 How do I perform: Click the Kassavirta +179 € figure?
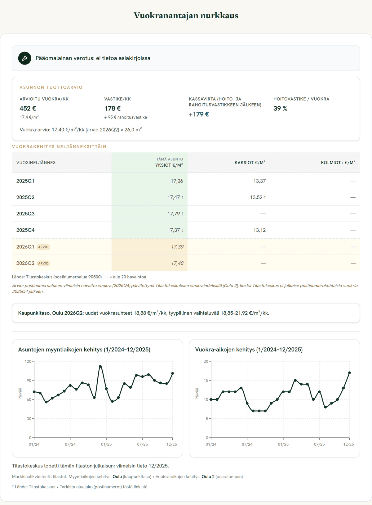coord(199,115)
